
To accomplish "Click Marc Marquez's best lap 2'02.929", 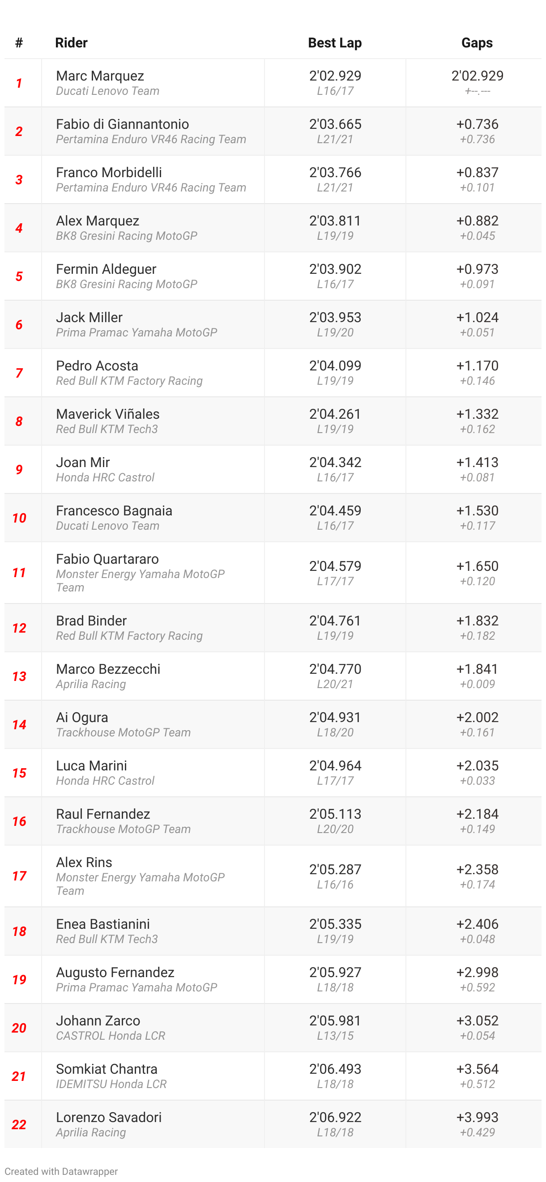I will [x=335, y=76].
